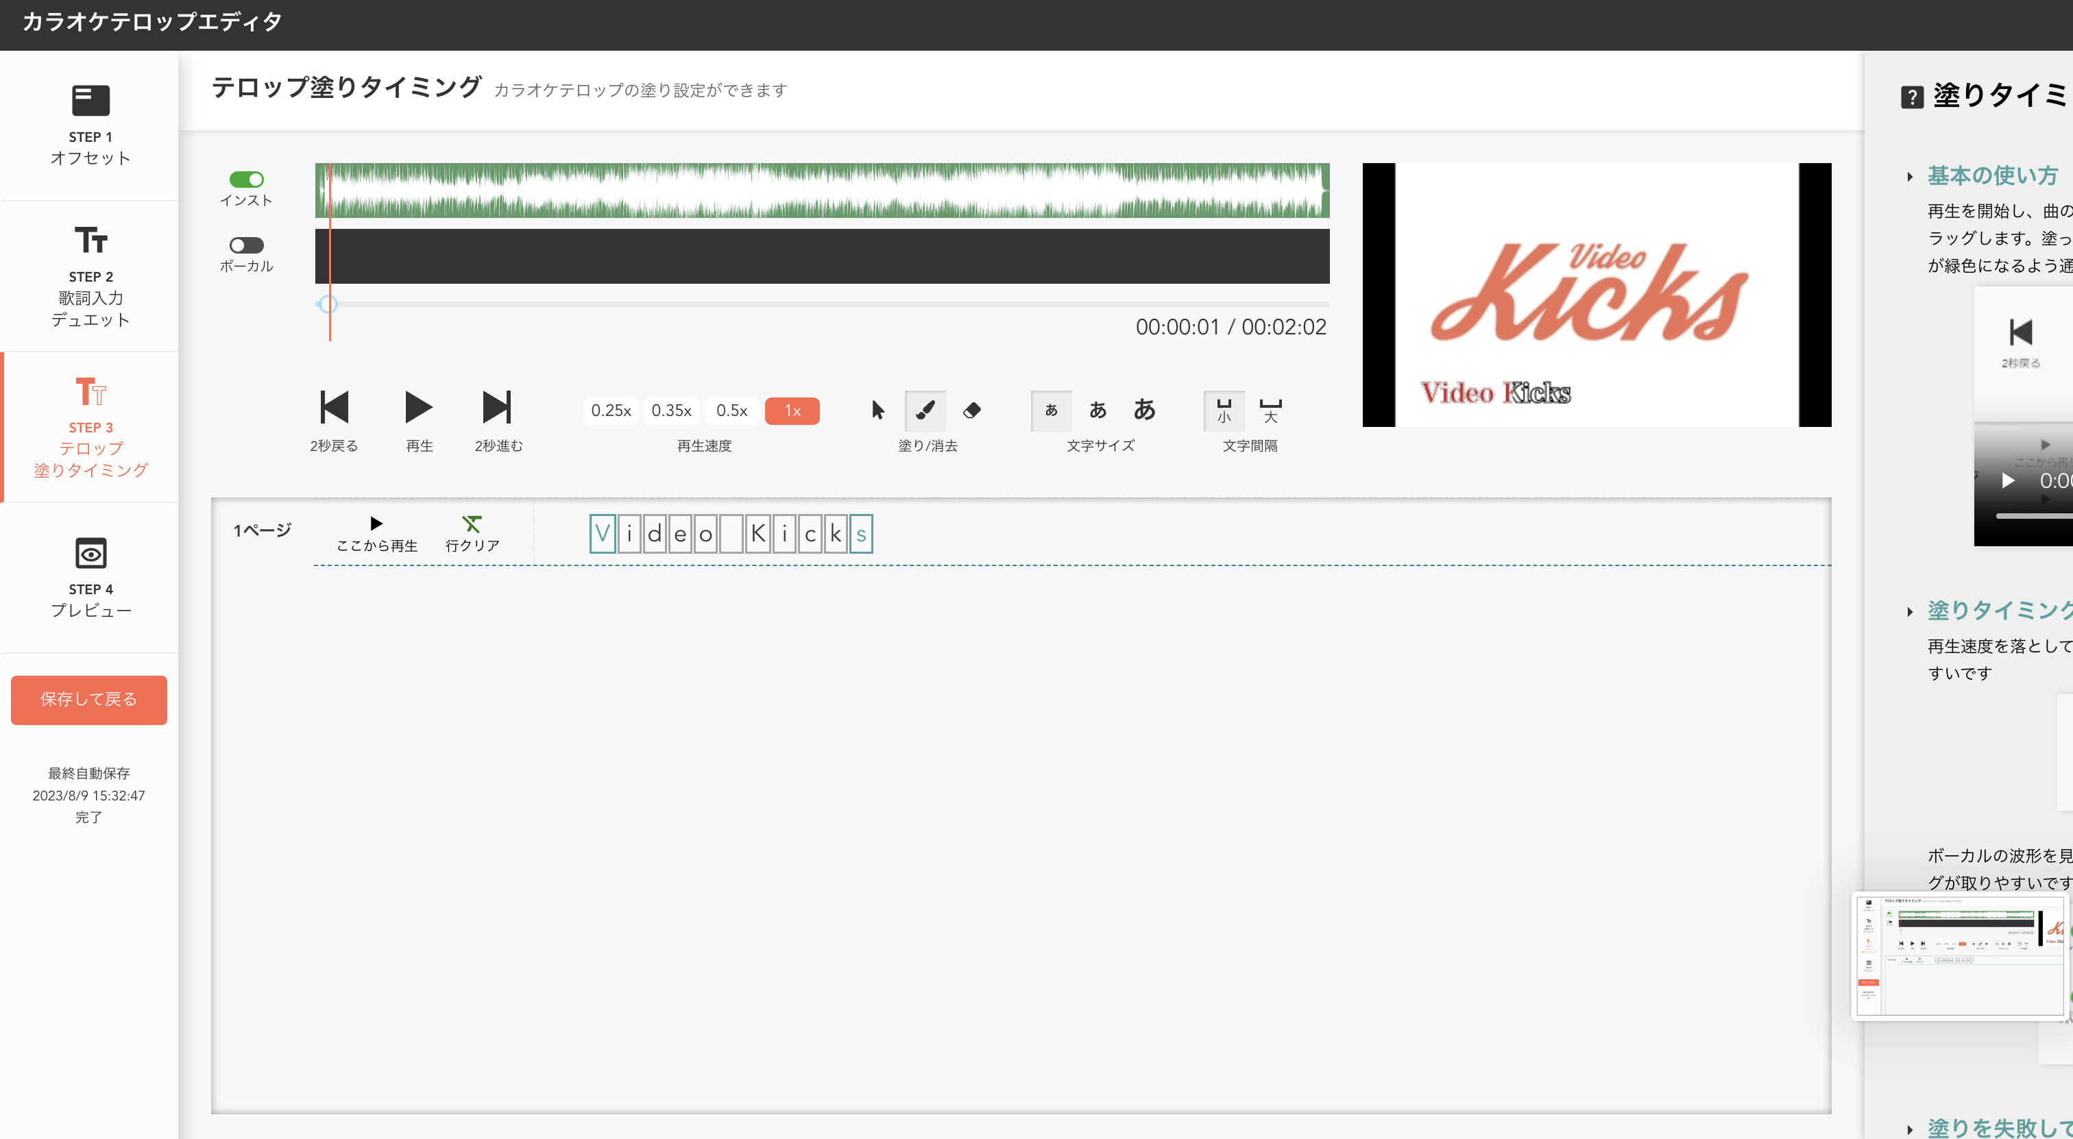Click the 保存して戻る button
2073x1139 pixels.
[x=88, y=700]
